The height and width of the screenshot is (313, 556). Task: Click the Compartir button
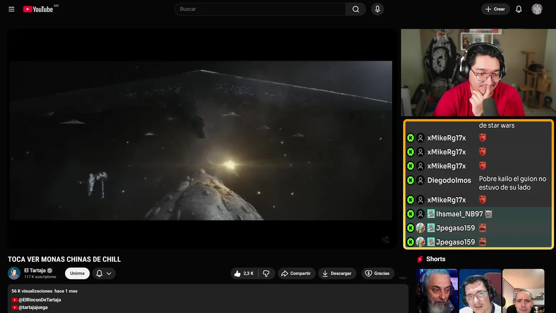tap(297, 273)
